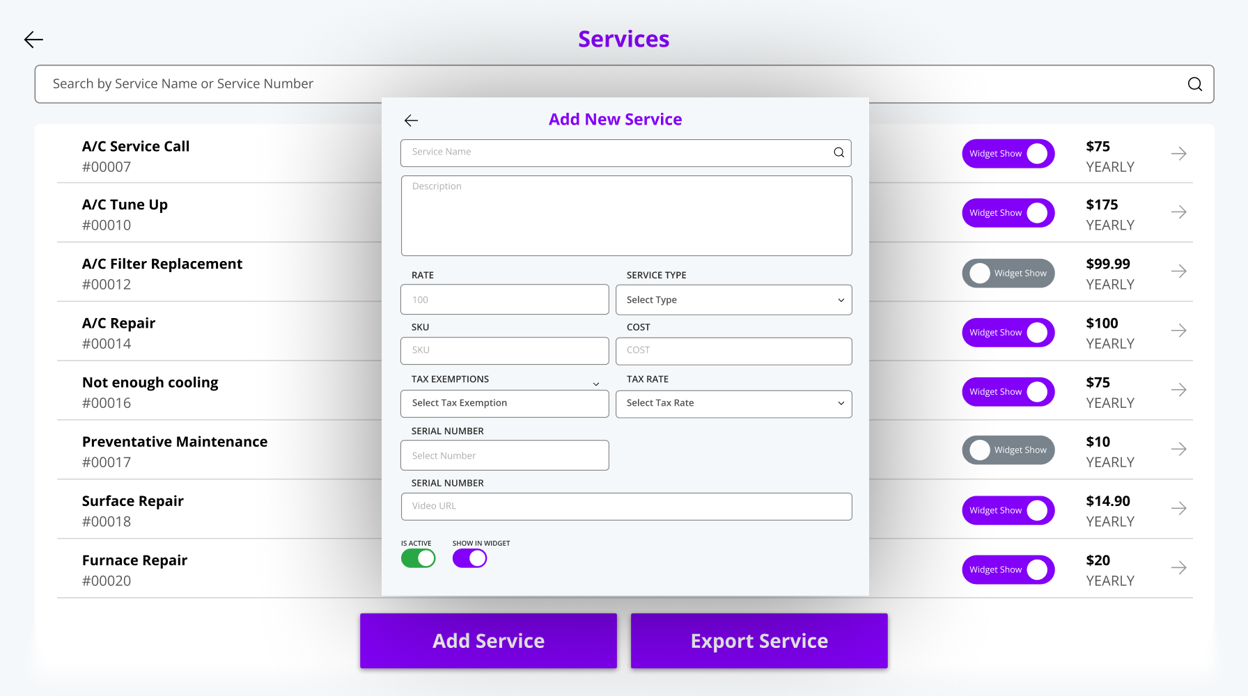Toggle Widget Show for Preventative Maintenance
This screenshot has width=1248, height=696.
click(x=1008, y=450)
